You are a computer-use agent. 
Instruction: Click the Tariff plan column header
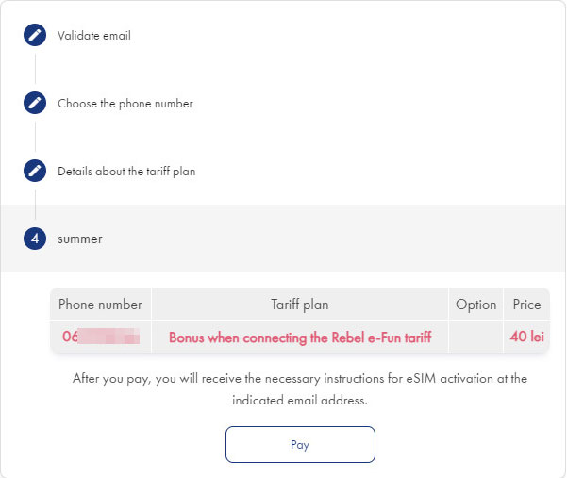coord(300,305)
